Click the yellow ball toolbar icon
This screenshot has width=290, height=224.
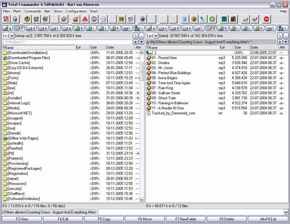click(x=194, y=19)
